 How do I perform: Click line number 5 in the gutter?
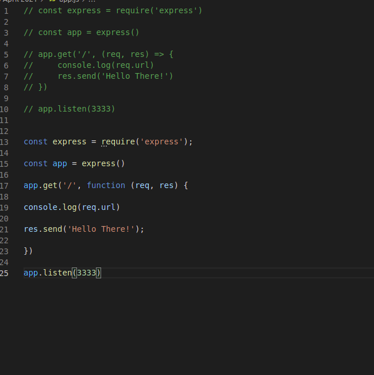[x=6, y=55]
